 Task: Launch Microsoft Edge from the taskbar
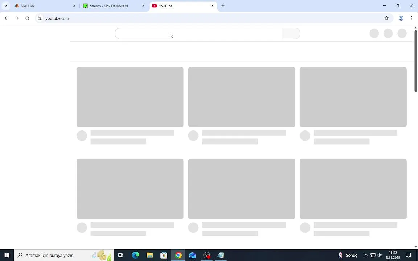coord(135,255)
